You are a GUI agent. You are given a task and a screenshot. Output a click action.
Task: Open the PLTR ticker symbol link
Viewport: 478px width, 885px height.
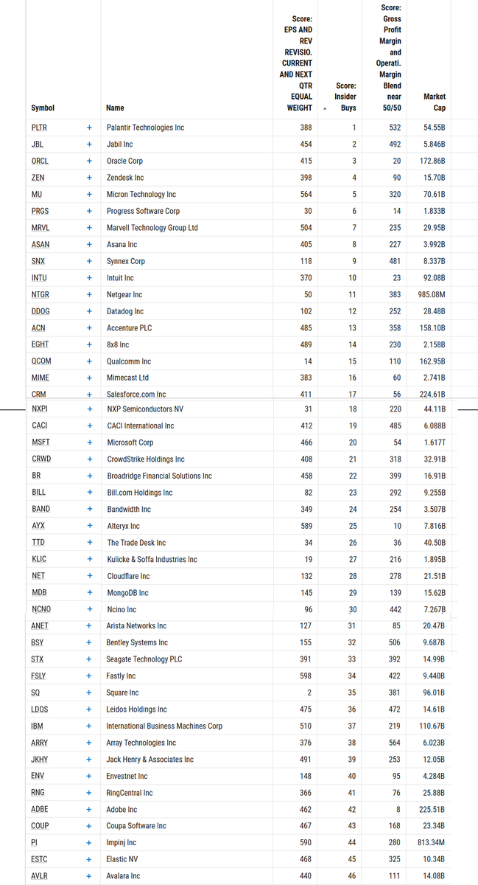(39, 128)
